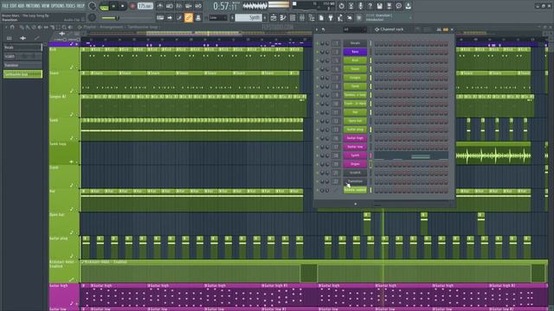
Task: Click the floppy disk save icon
Action: [x=379, y=6]
